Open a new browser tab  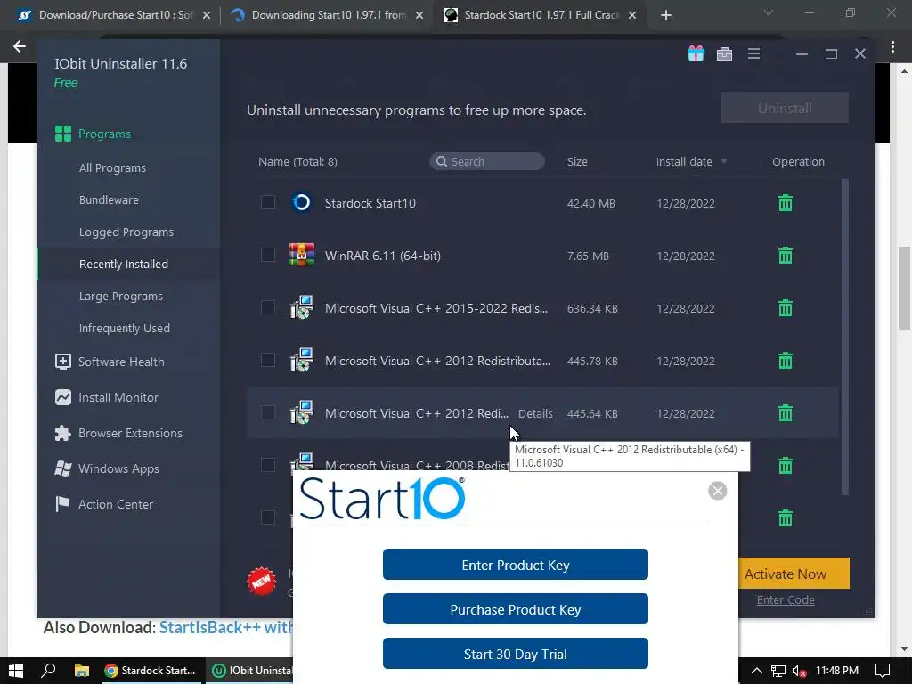[666, 15]
